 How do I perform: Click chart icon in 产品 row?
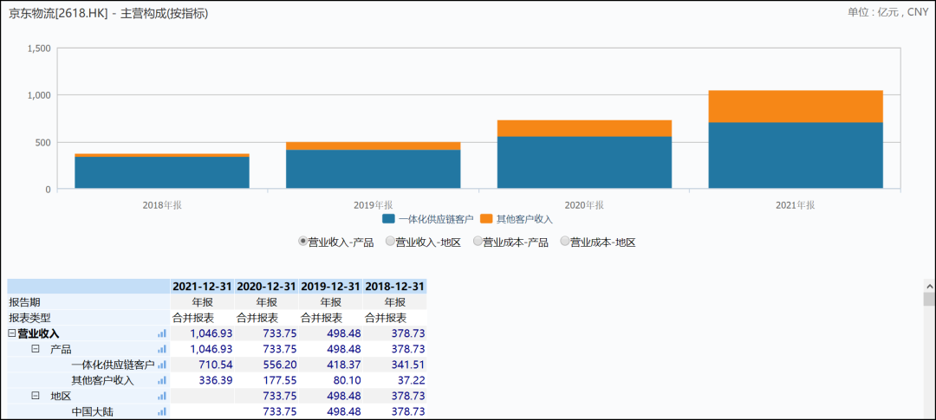click(x=162, y=349)
